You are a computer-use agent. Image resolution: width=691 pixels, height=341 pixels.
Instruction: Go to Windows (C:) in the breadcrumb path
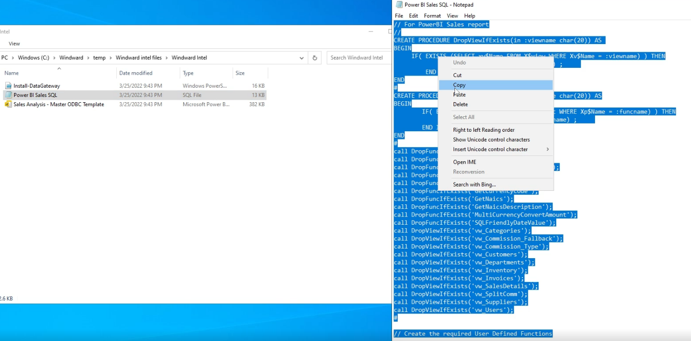[x=33, y=58]
